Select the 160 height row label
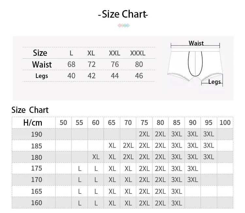 37,203
